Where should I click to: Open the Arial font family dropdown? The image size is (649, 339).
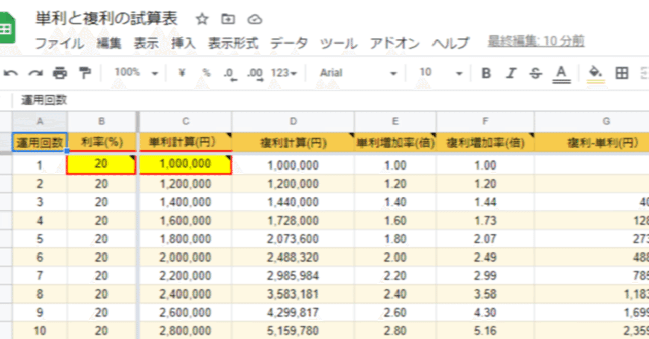355,73
